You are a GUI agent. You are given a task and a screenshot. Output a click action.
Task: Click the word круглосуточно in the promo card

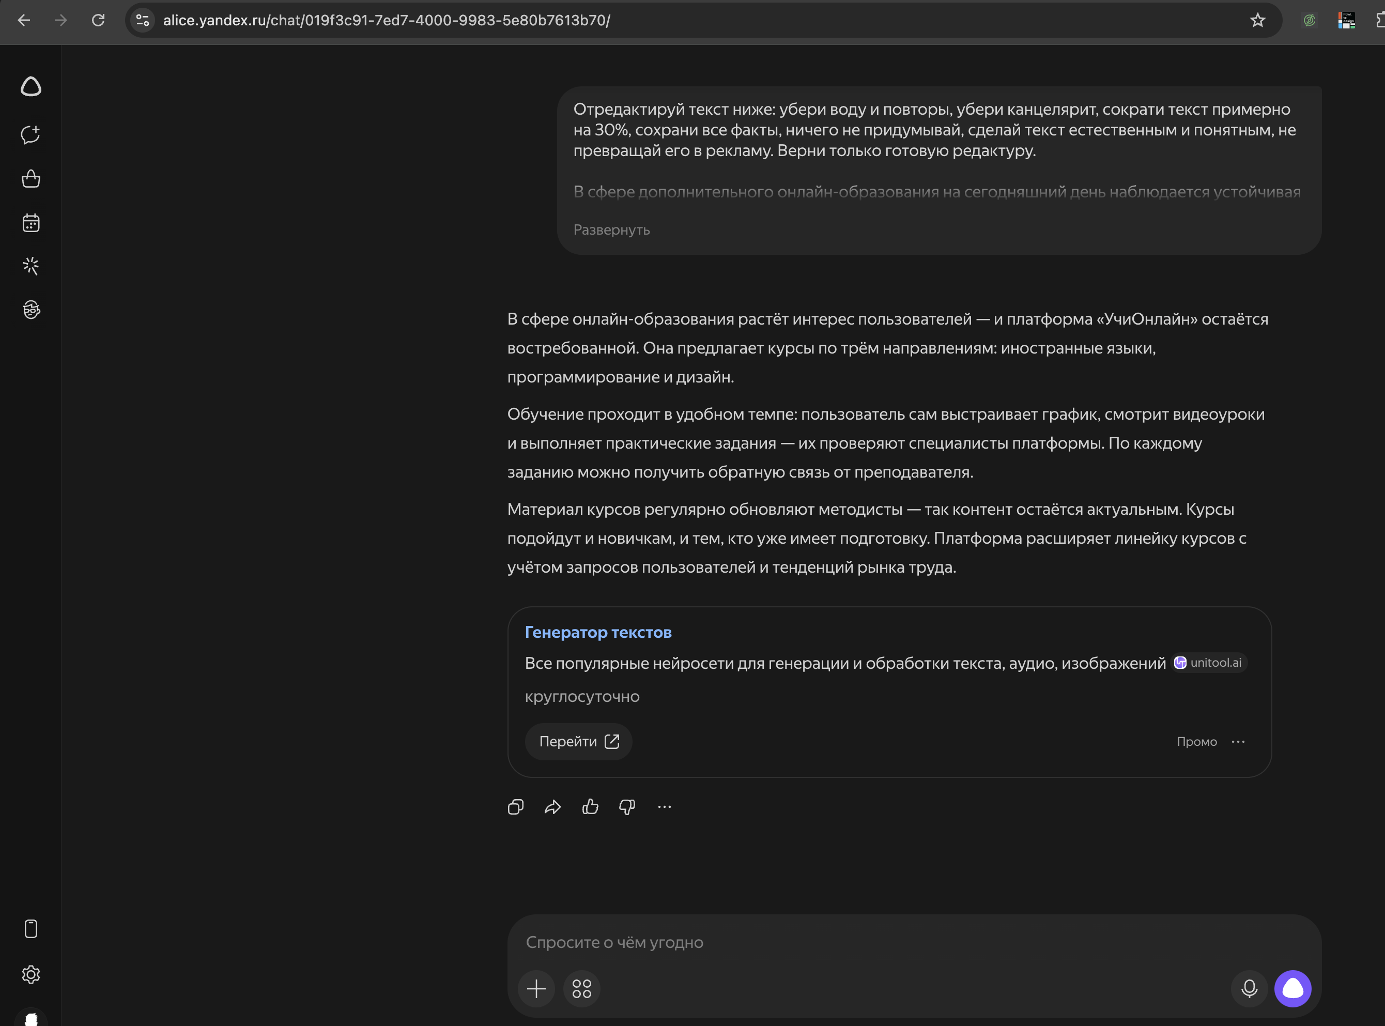pos(582,696)
